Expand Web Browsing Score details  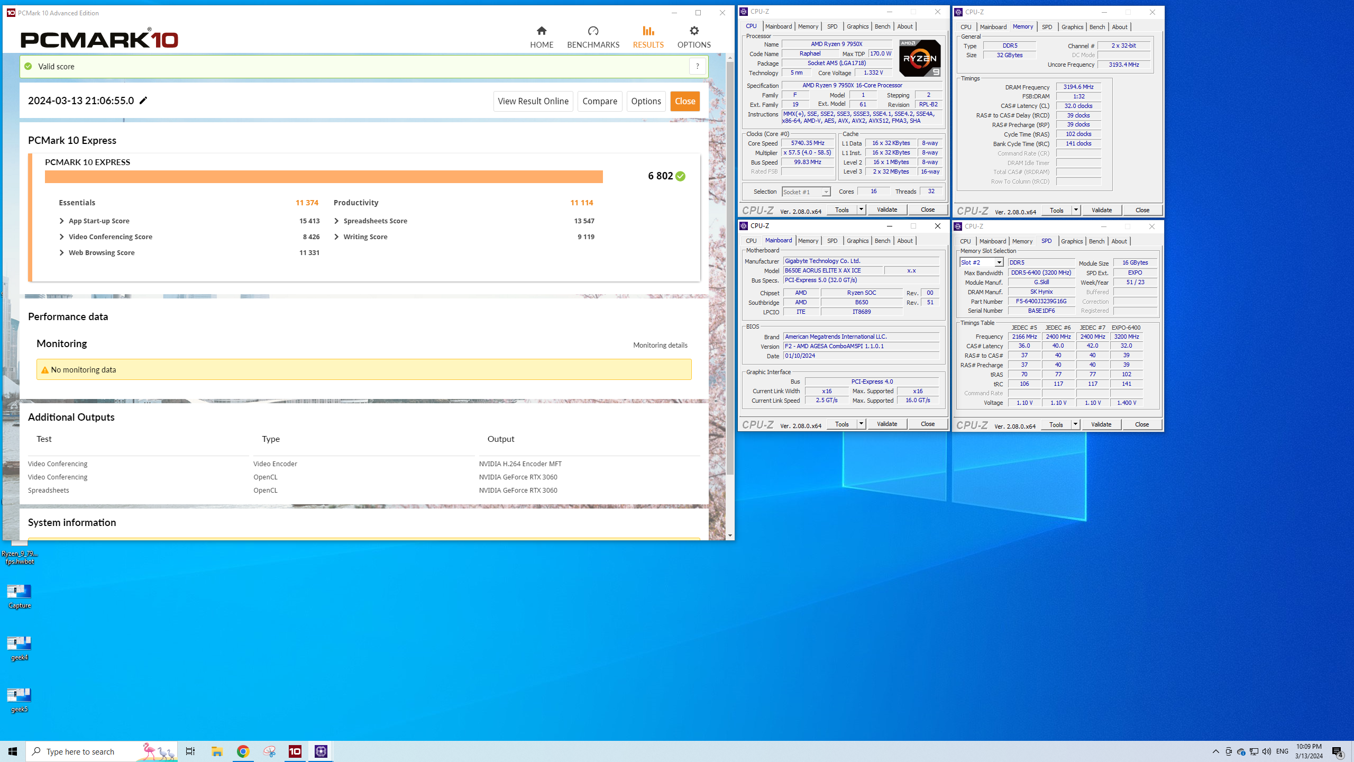pos(62,253)
